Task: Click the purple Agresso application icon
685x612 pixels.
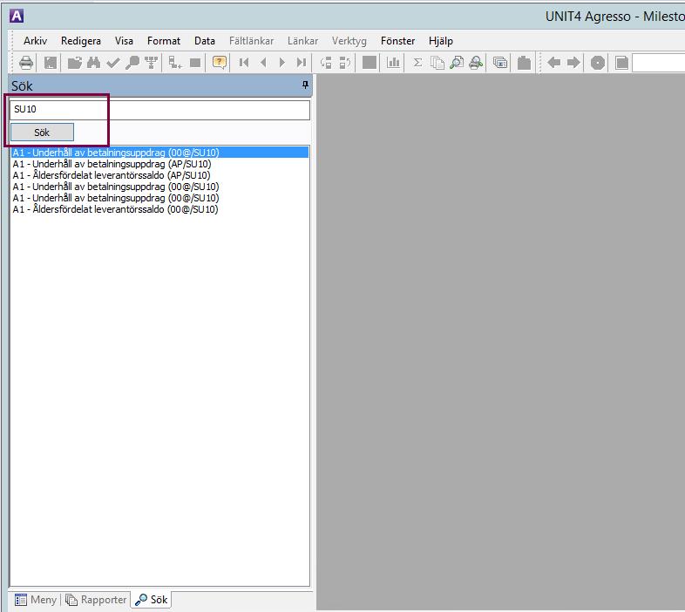Action: pyautogui.click(x=17, y=16)
